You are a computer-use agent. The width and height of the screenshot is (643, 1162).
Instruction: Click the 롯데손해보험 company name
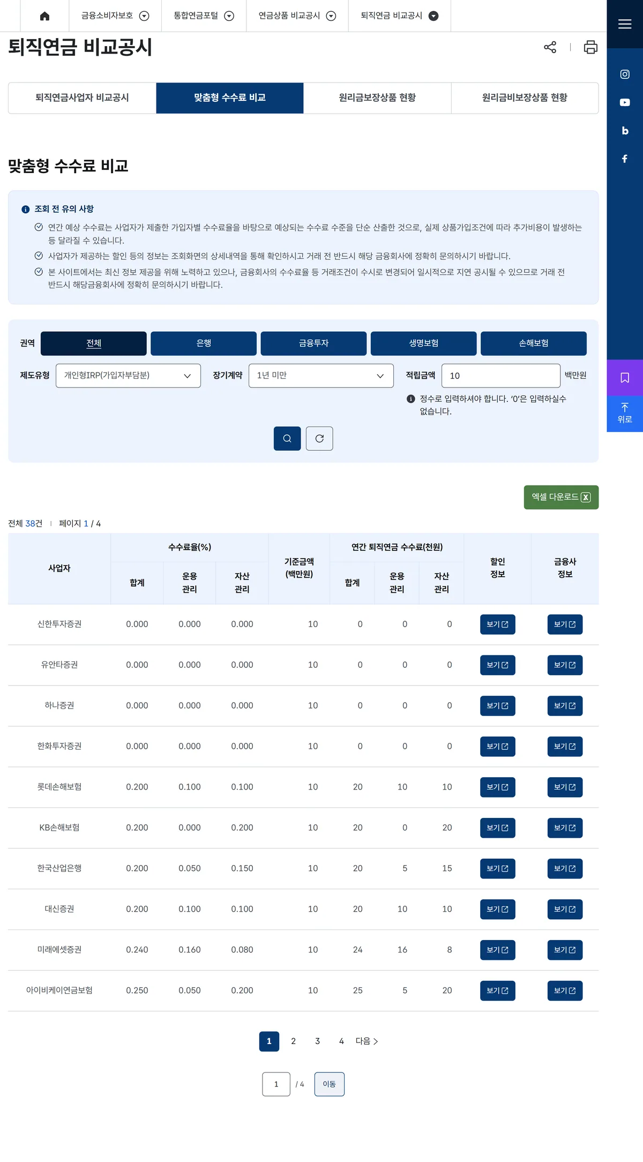59,787
